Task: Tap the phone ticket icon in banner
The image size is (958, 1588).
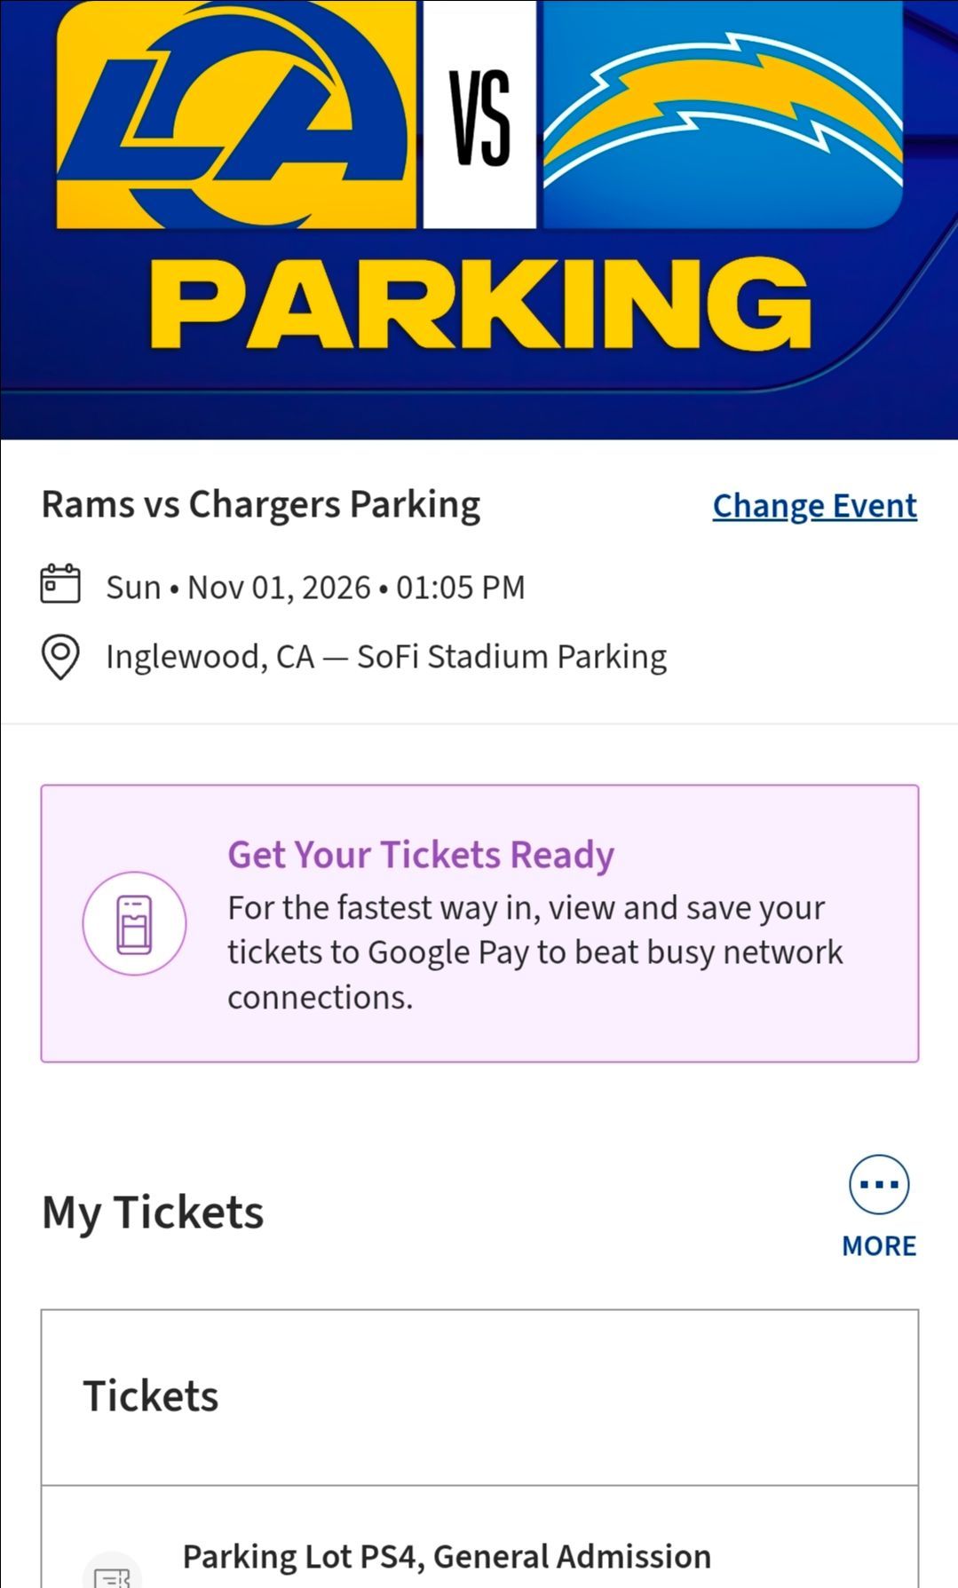Action: pos(135,923)
